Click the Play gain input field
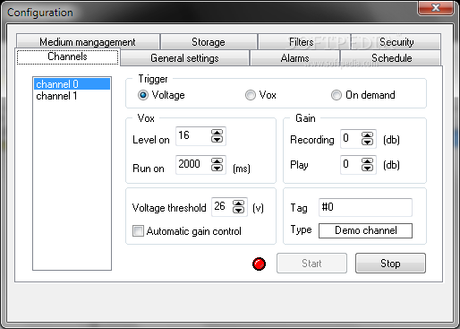The height and width of the screenshot is (329, 460). point(351,165)
